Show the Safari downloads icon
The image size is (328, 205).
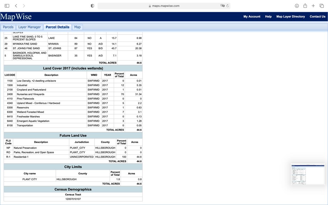[x=297, y=6]
